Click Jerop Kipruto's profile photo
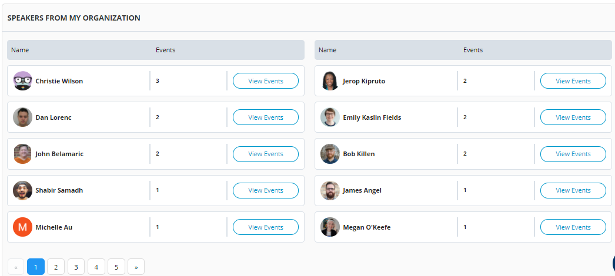 coord(330,80)
